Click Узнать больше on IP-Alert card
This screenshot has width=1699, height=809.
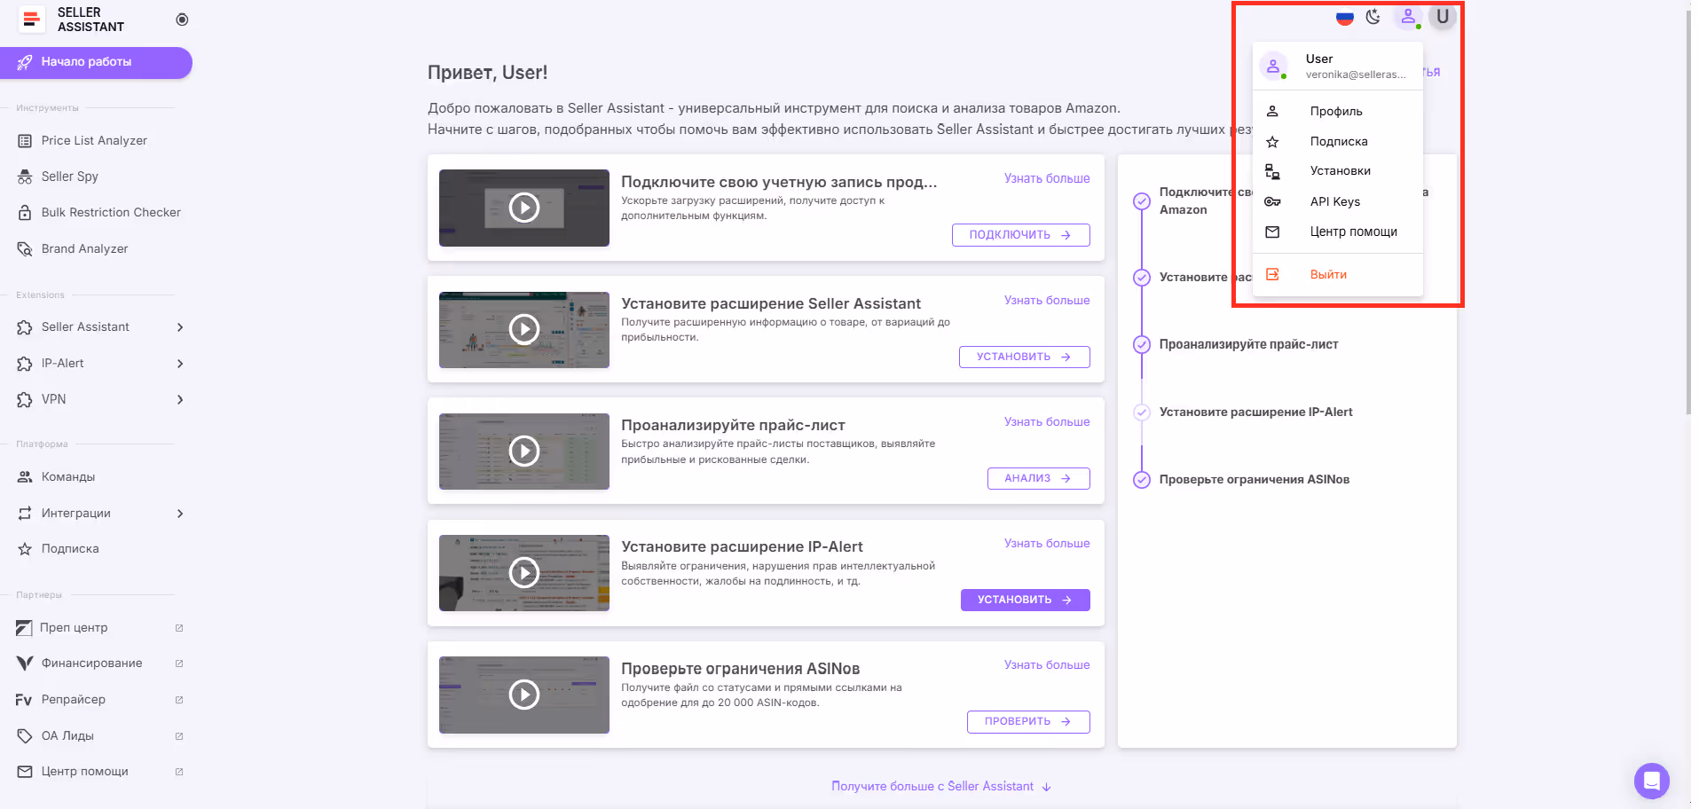(x=1047, y=544)
